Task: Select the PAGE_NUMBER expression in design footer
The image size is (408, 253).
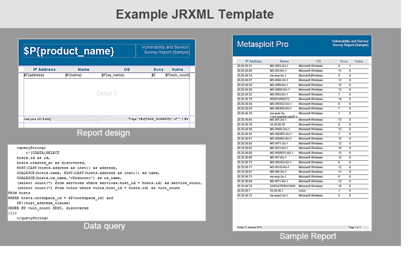Action: click(x=158, y=119)
